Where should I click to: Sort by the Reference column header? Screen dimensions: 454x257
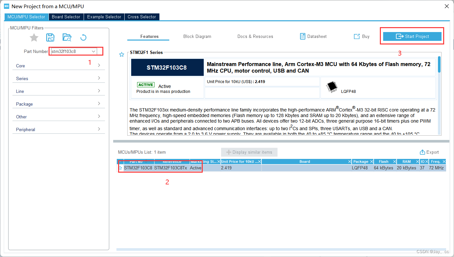point(172,162)
